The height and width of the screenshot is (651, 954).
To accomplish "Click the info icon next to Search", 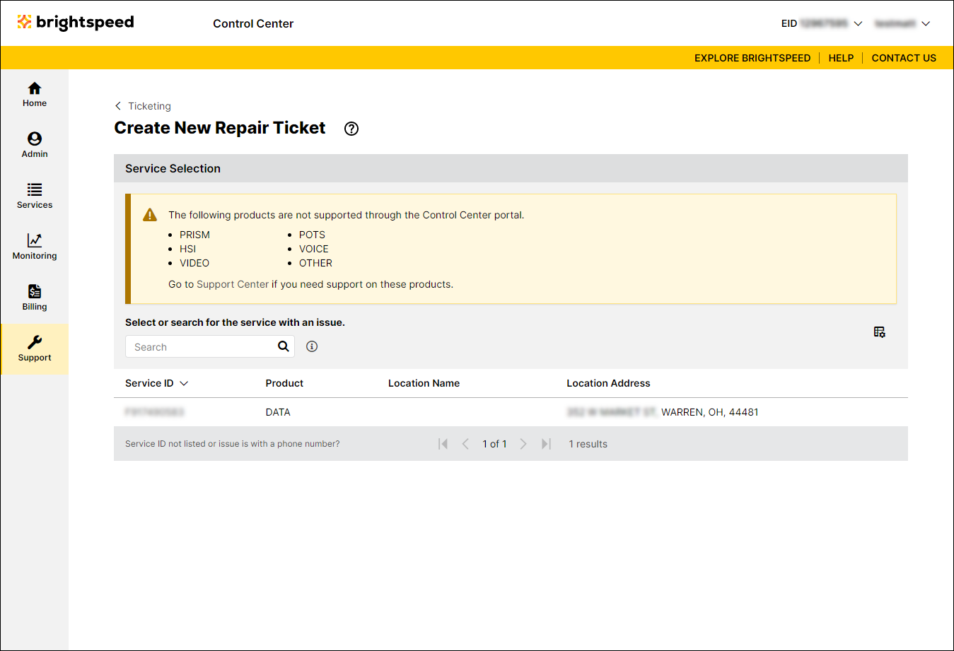I will pos(312,346).
